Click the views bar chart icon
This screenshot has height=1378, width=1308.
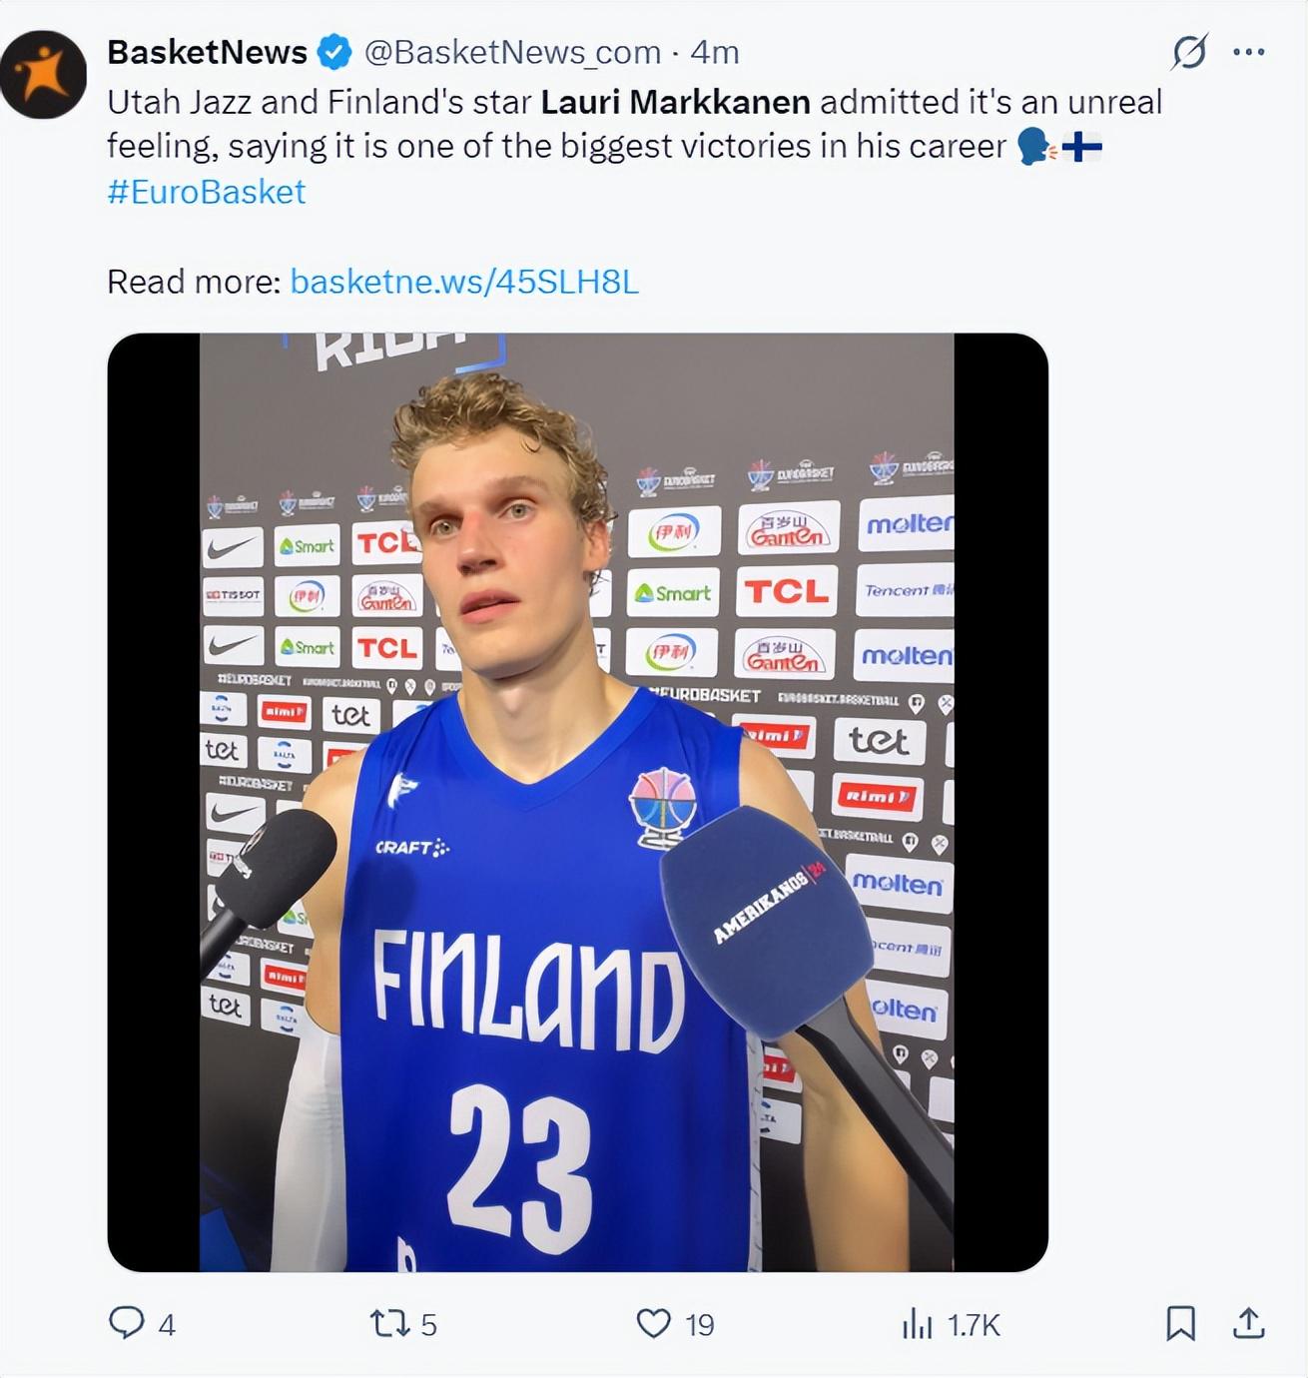click(917, 1324)
